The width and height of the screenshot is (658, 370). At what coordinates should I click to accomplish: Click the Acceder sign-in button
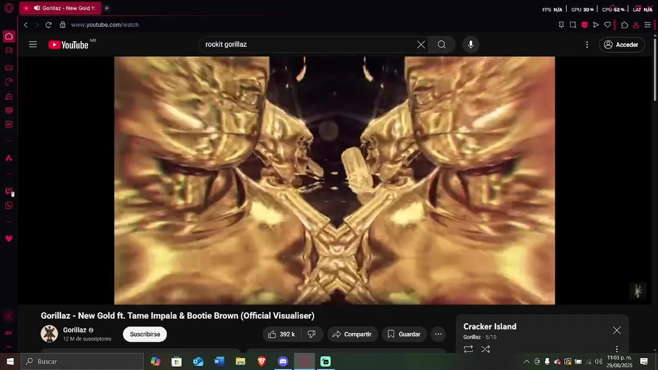[622, 45]
